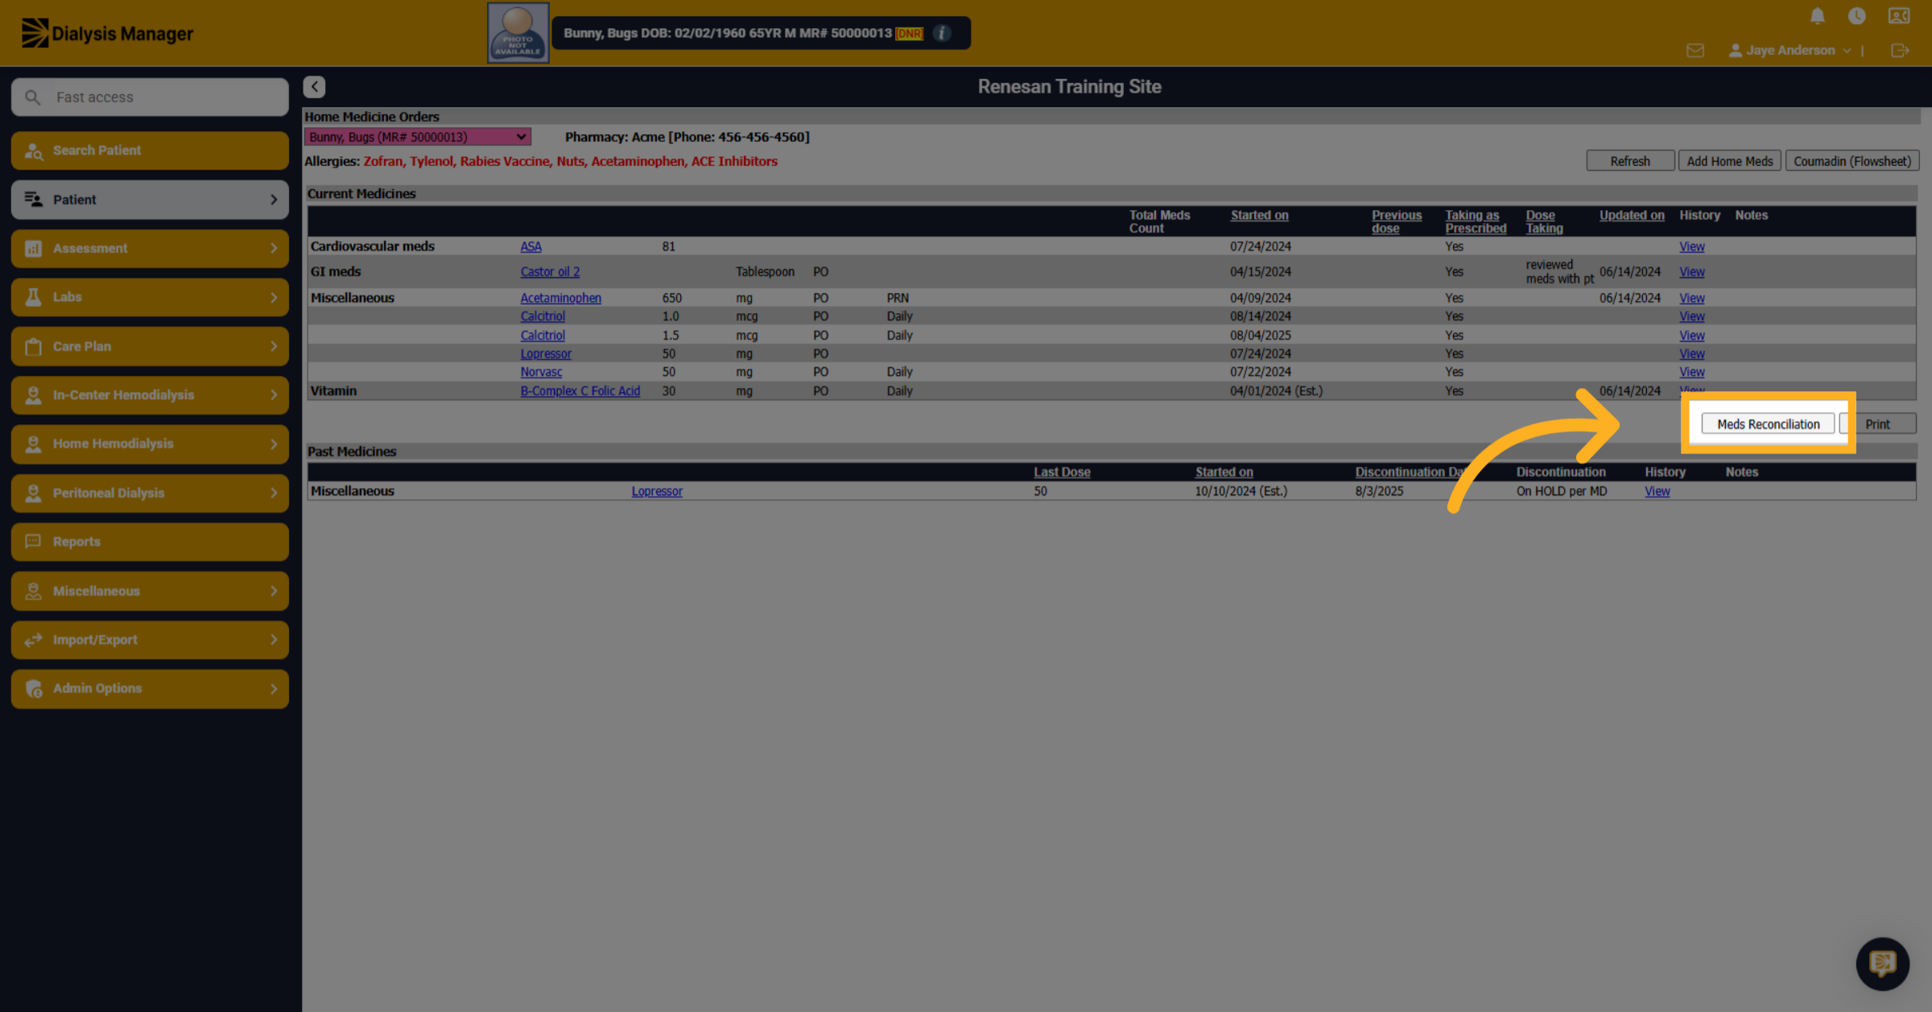The height and width of the screenshot is (1012, 1932).
Task: Sort by Updated on column
Action: 1632,215
